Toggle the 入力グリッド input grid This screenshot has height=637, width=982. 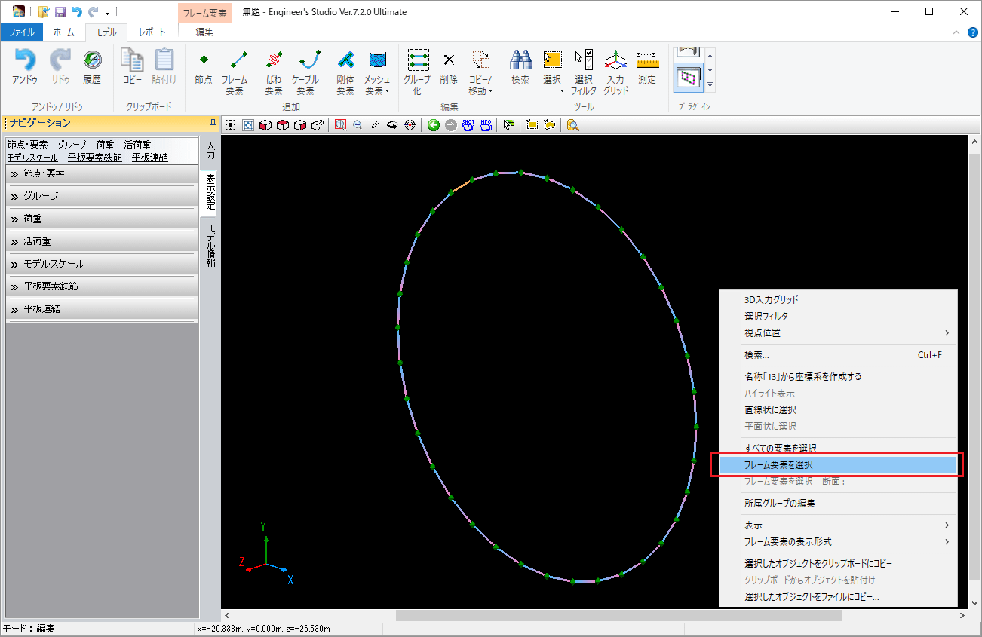click(x=615, y=67)
